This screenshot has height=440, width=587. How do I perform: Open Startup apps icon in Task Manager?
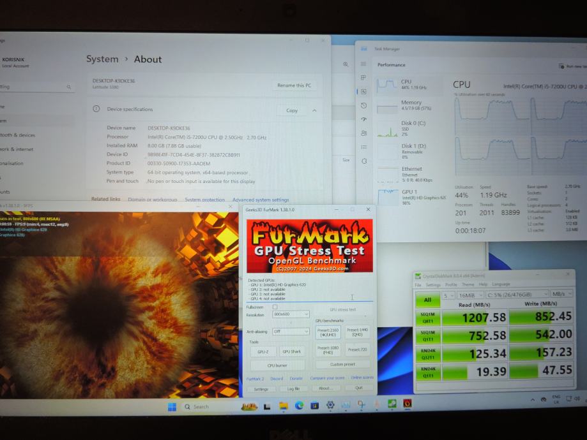(363, 119)
